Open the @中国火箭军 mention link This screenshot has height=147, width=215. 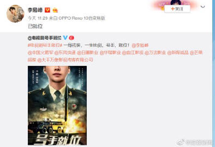(40, 53)
